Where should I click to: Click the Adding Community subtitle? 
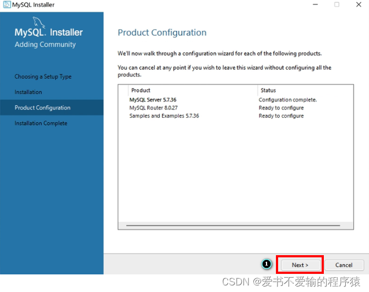click(x=45, y=45)
